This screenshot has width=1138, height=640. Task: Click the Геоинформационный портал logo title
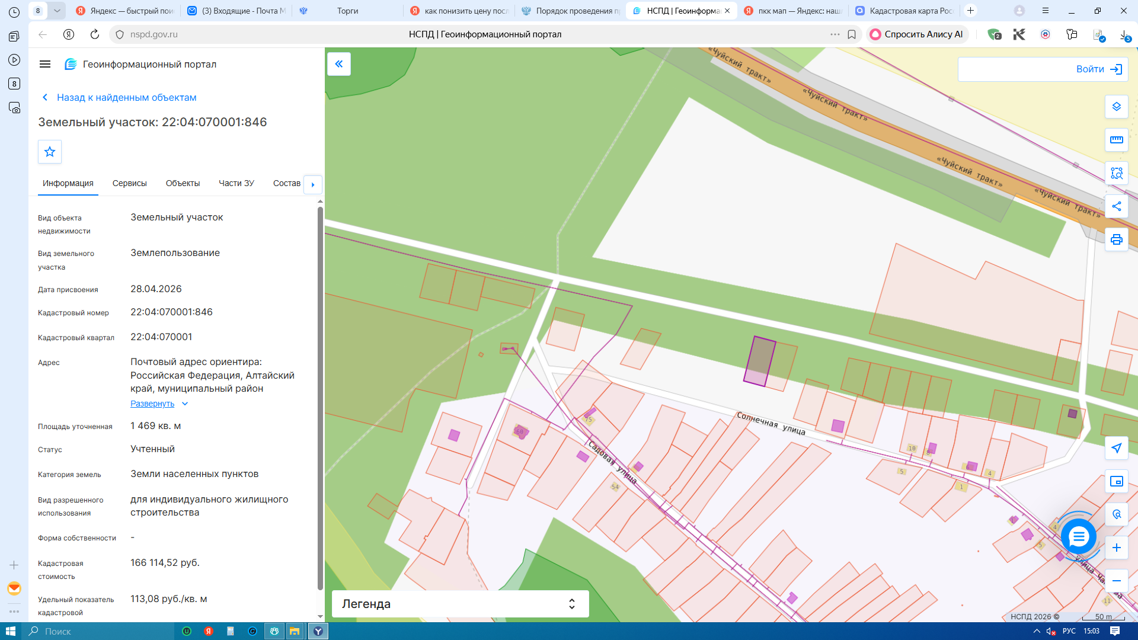pyautogui.click(x=140, y=64)
